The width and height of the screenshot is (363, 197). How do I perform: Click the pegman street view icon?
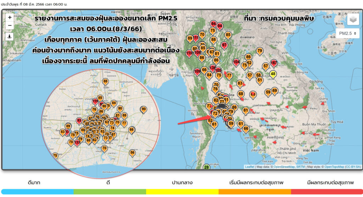pos(10,36)
